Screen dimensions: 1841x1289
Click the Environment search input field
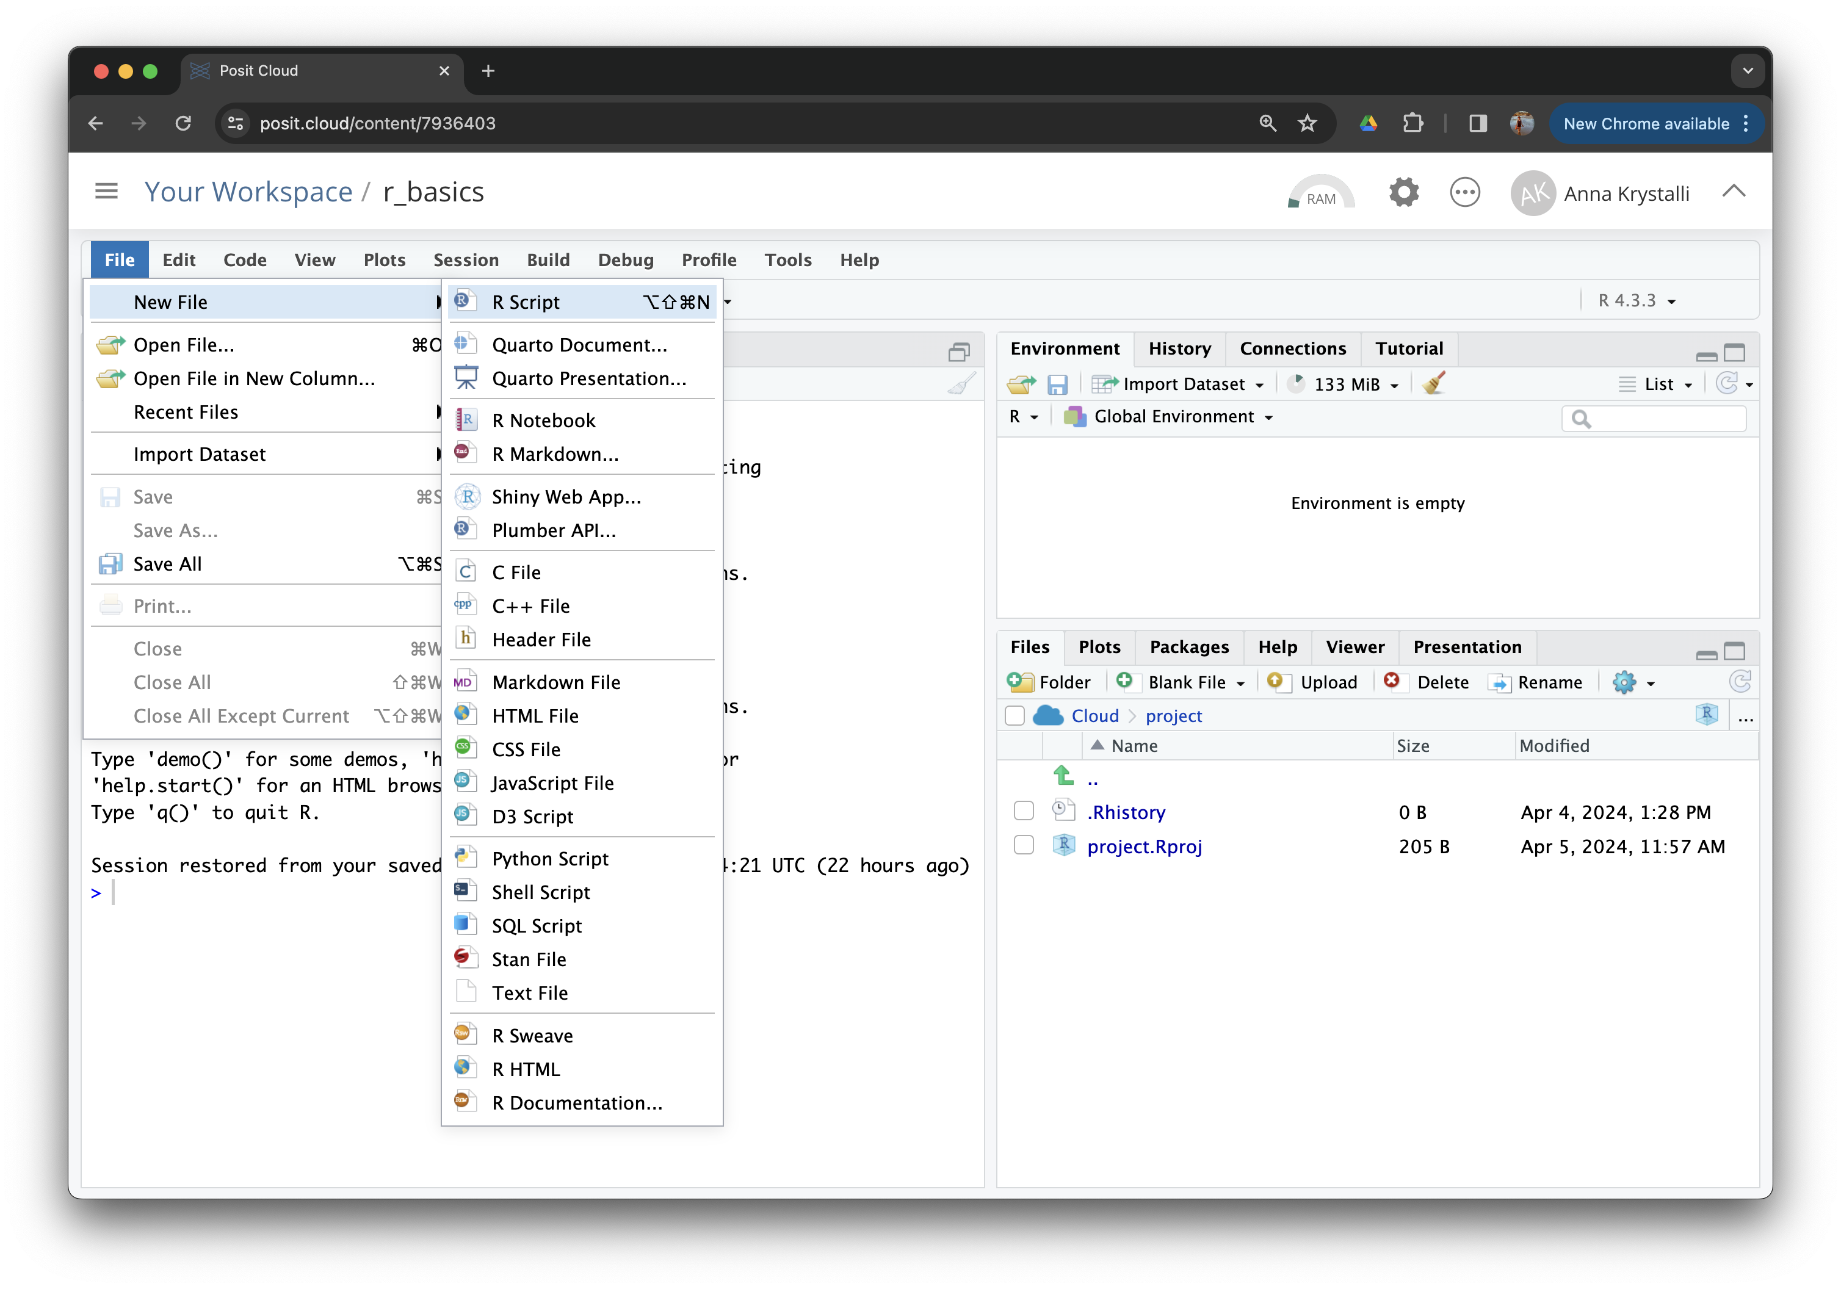(1654, 419)
